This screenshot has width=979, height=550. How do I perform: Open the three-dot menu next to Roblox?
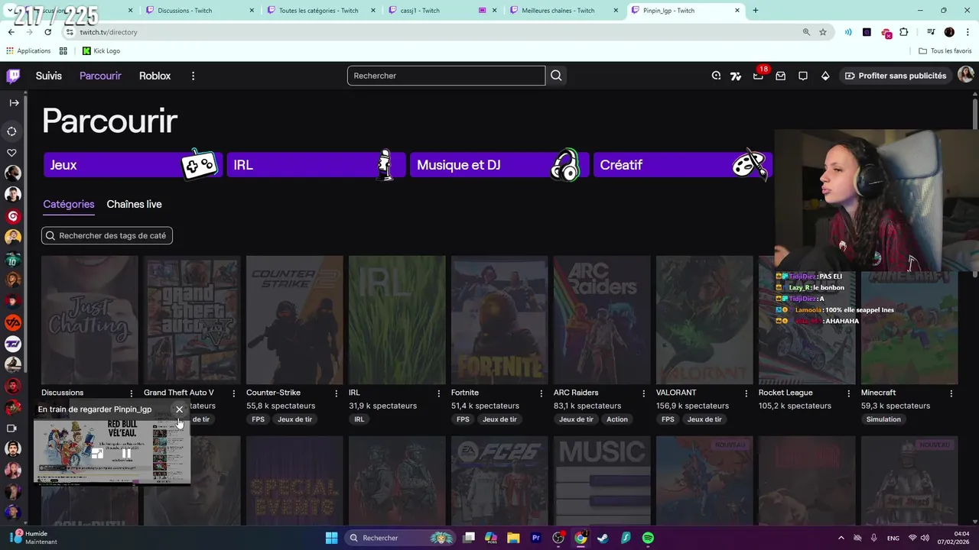pyautogui.click(x=193, y=76)
